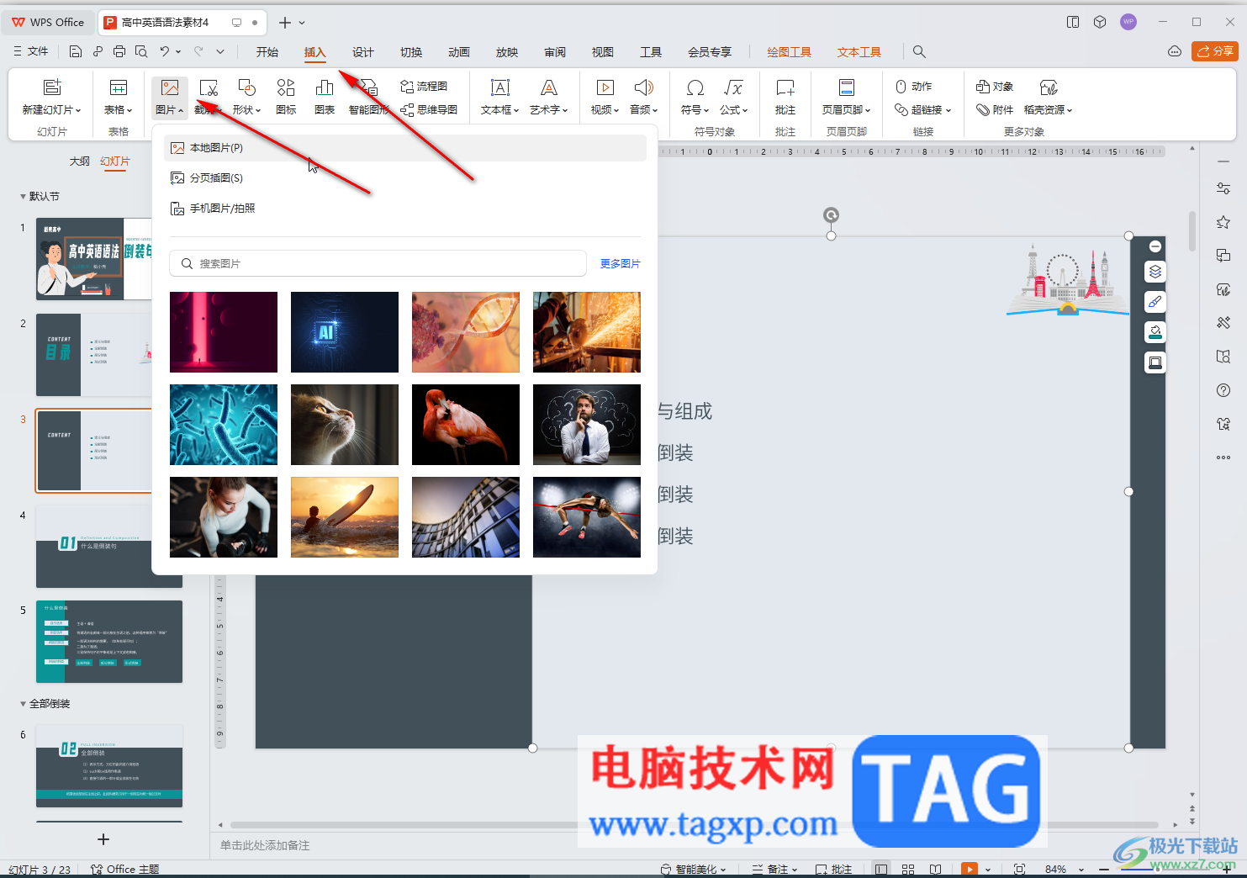The width and height of the screenshot is (1247, 878).
Task: Insert an Object (对象) from ribbon
Action: point(995,87)
